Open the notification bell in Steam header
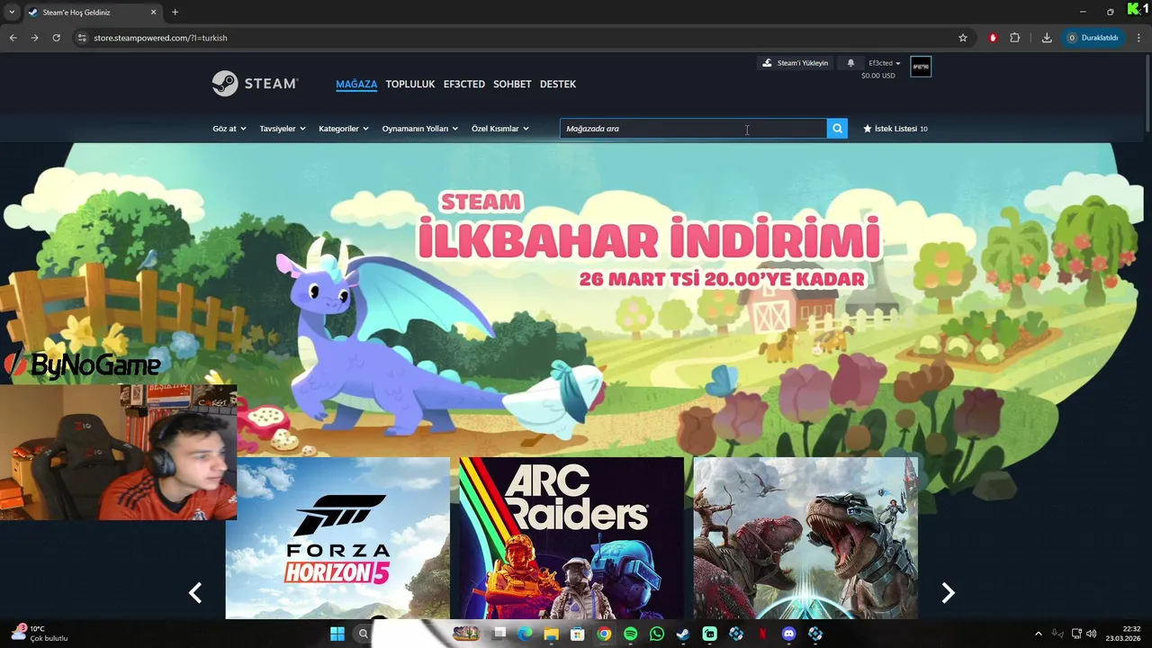Screen dimensions: 1152x648 click(850, 63)
